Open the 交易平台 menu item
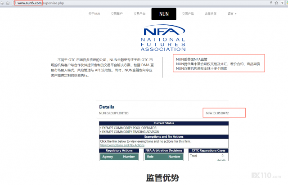The height and width of the screenshot is (185, 288). pos(139,14)
